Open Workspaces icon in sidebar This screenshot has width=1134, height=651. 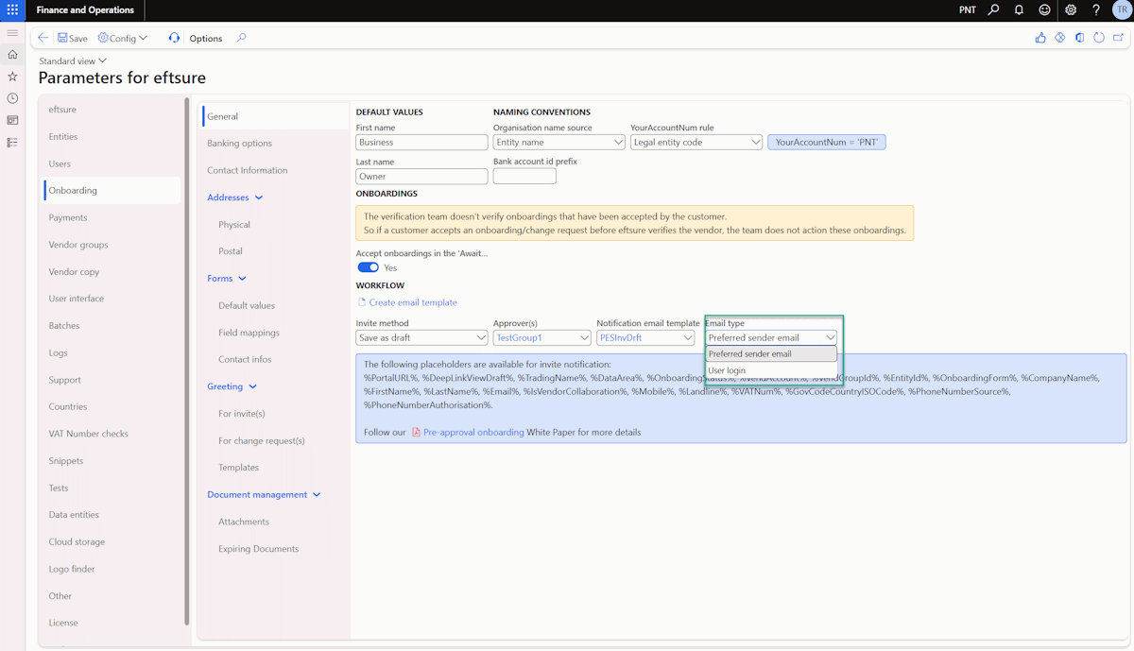[12, 120]
